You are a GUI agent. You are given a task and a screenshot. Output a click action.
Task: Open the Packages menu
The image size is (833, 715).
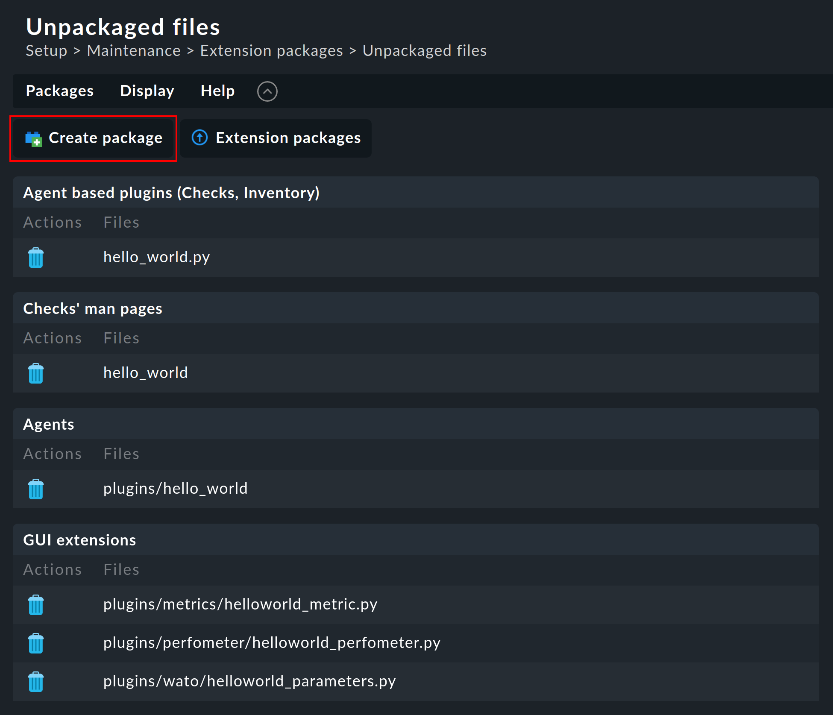tap(60, 91)
